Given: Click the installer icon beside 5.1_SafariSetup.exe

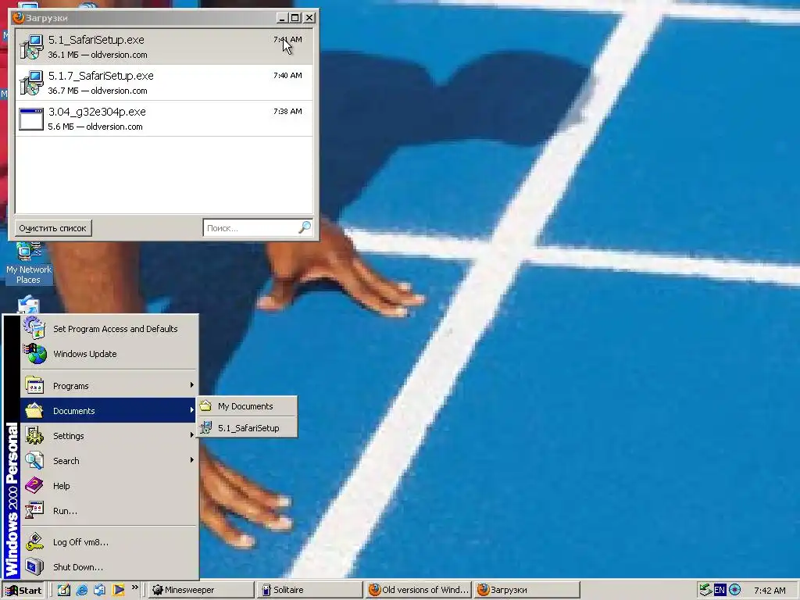Looking at the screenshot, I should click(31, 47).
